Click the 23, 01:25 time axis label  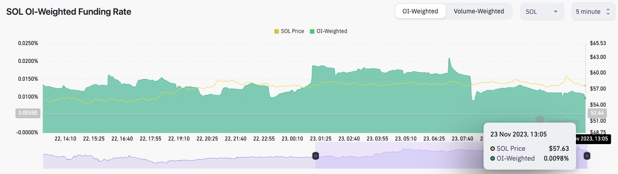pos(321,139)
